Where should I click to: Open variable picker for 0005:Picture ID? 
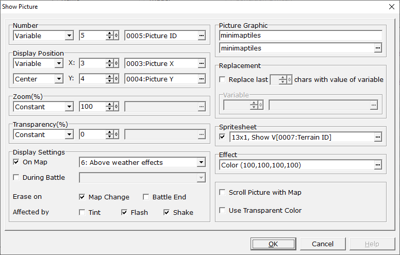click(x=202, y=36)
